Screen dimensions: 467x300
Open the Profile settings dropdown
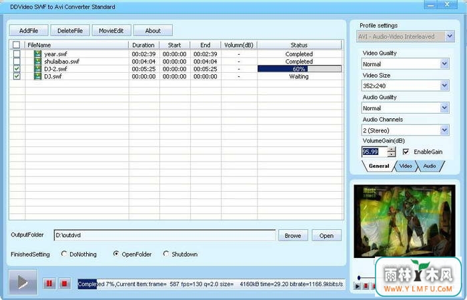click(x=450, y=36)
